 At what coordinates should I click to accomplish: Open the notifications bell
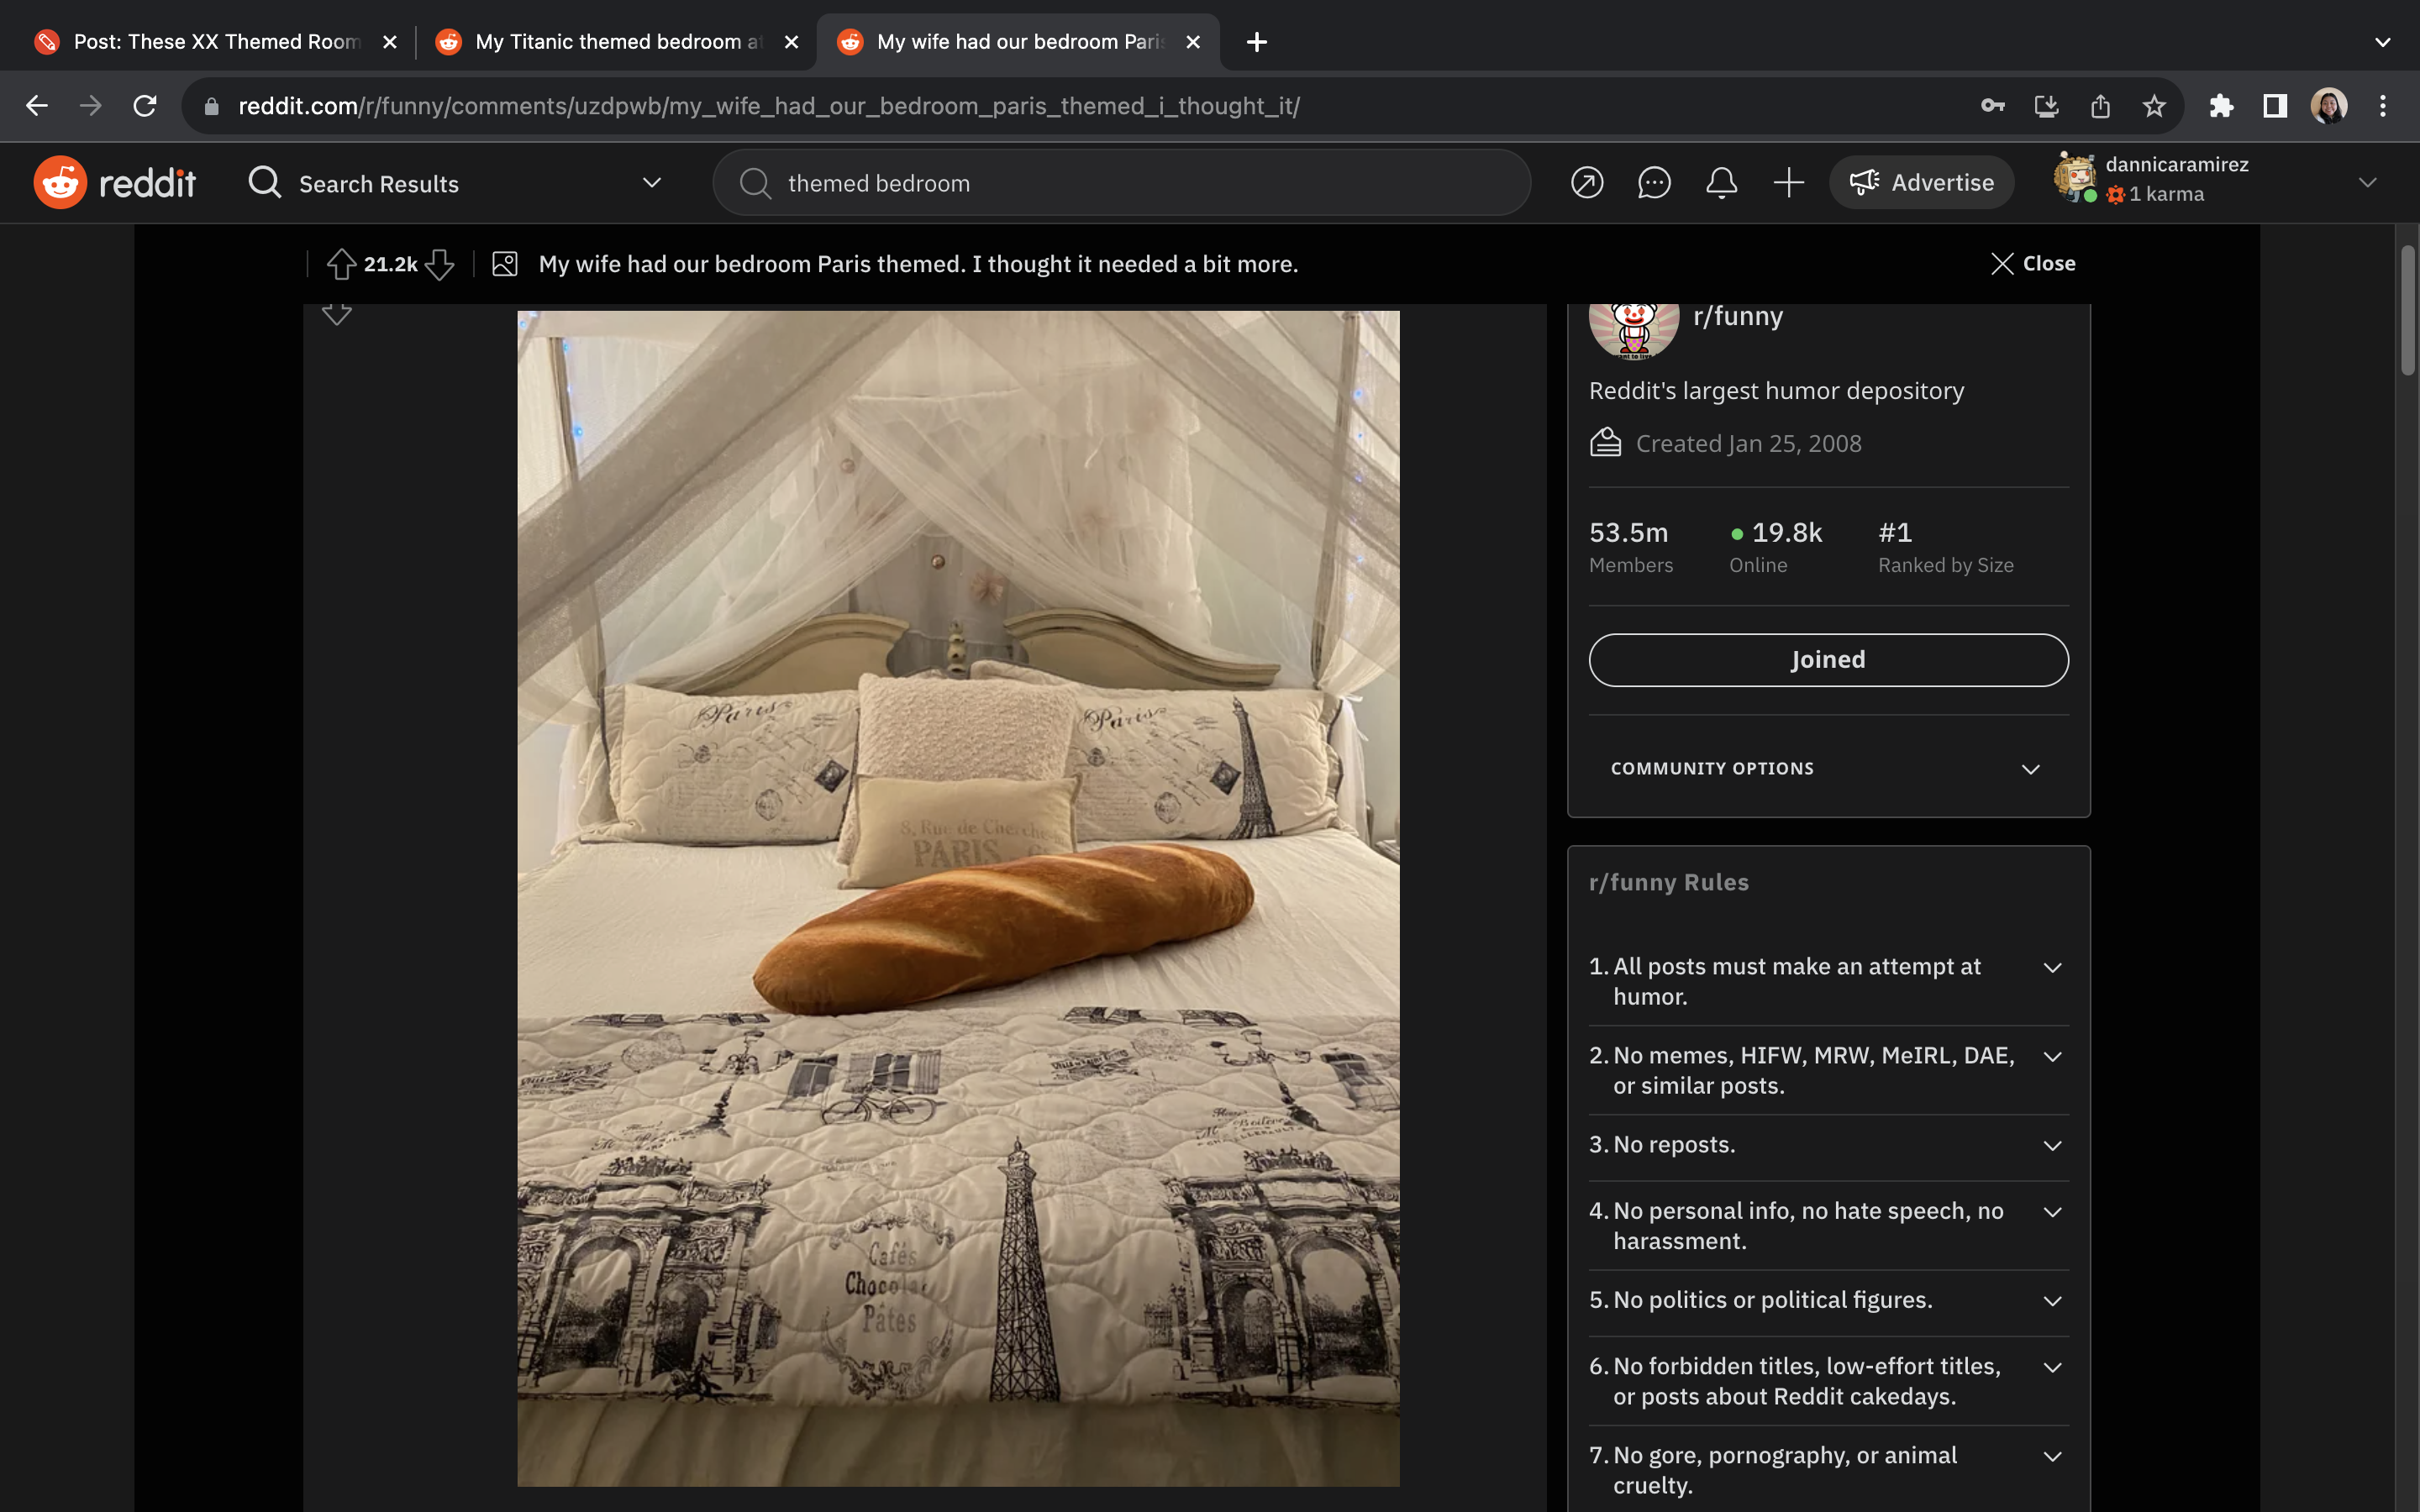(1721, 182)
